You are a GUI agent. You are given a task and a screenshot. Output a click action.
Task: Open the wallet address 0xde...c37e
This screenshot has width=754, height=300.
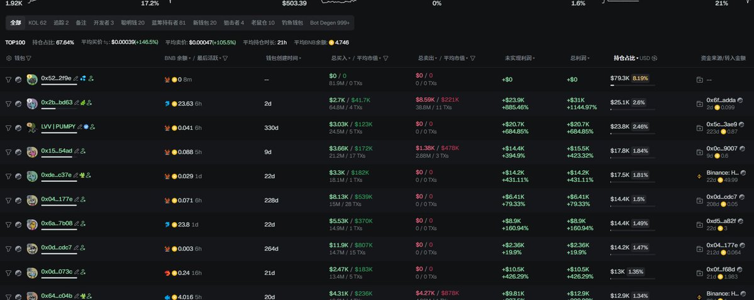[56, 175]
